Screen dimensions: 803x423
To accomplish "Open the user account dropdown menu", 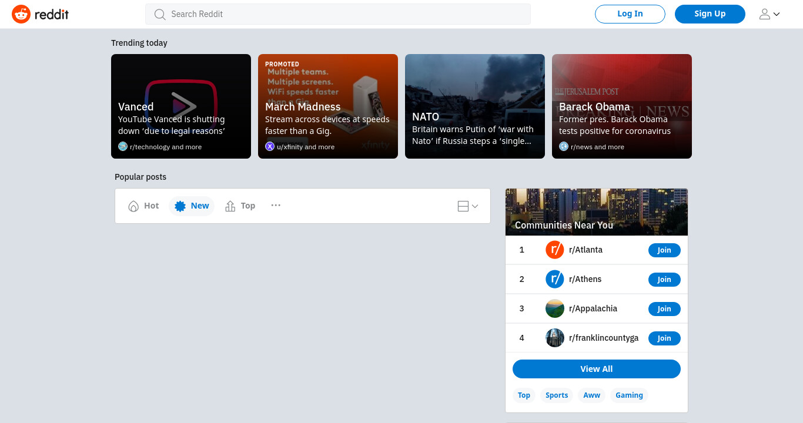I will pos(769,14).
